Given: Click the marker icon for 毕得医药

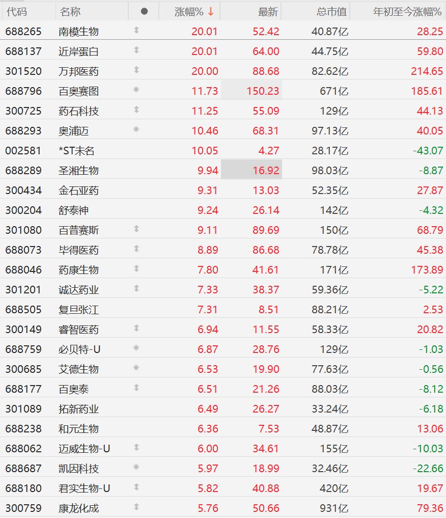Looking at the screenshot, I should [x=136, y=249].
